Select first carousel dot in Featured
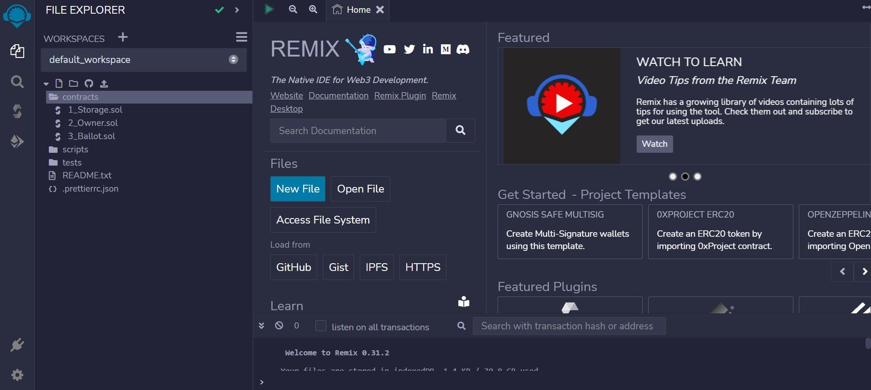 coord(672,177)
